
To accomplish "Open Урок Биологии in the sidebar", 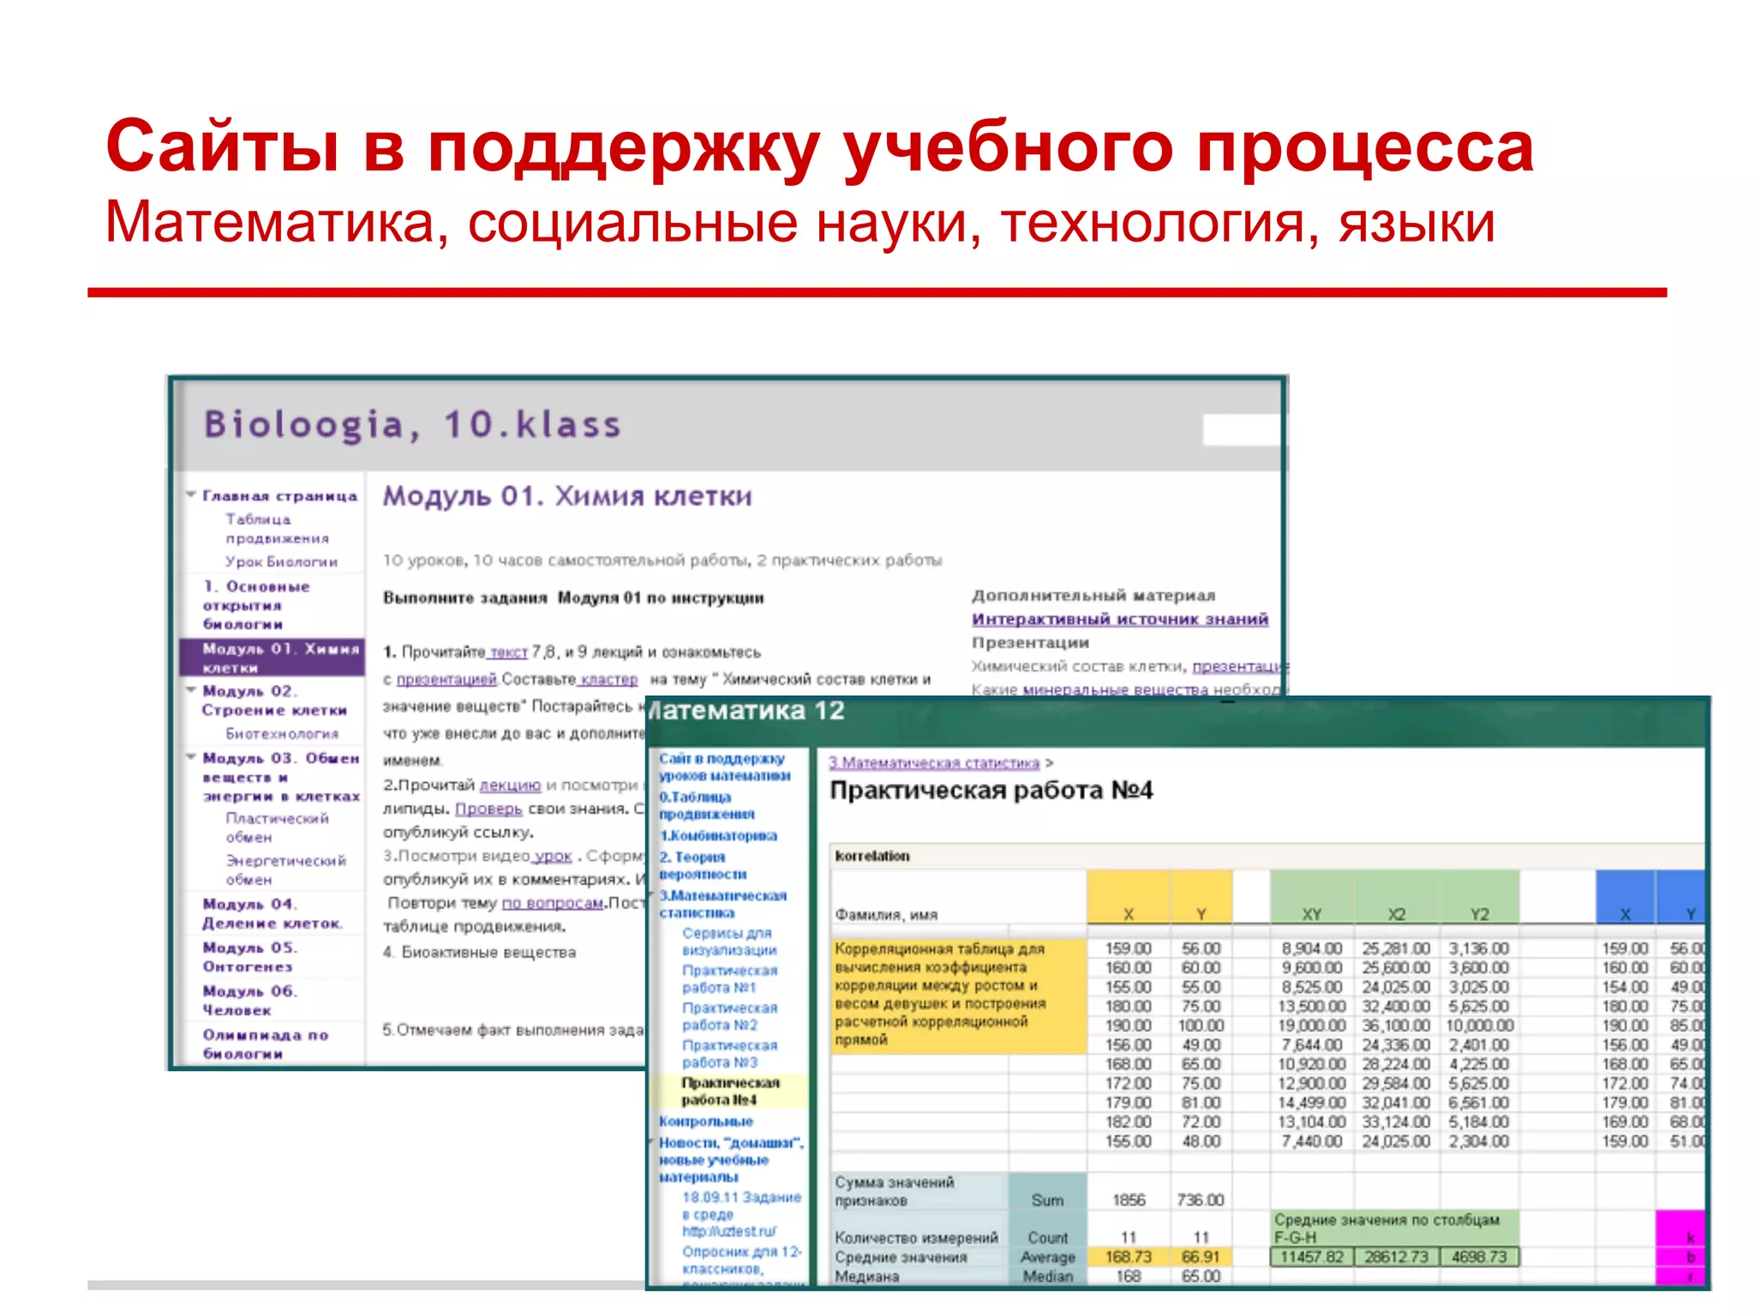I will point(281,562).
